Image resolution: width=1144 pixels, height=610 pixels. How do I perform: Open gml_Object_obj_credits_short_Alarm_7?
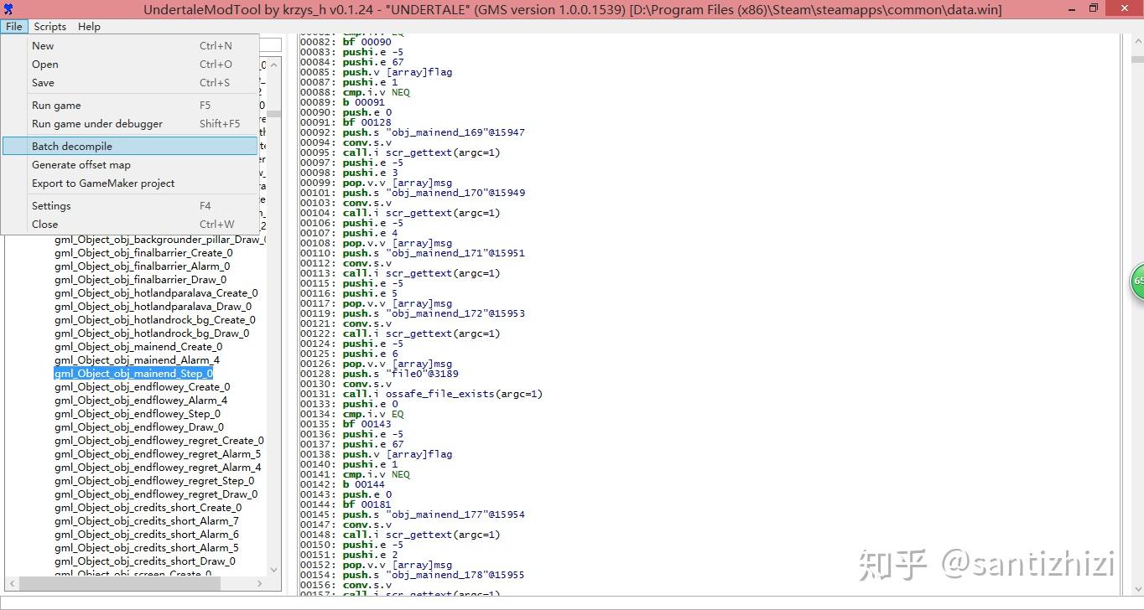pos(147,521)
